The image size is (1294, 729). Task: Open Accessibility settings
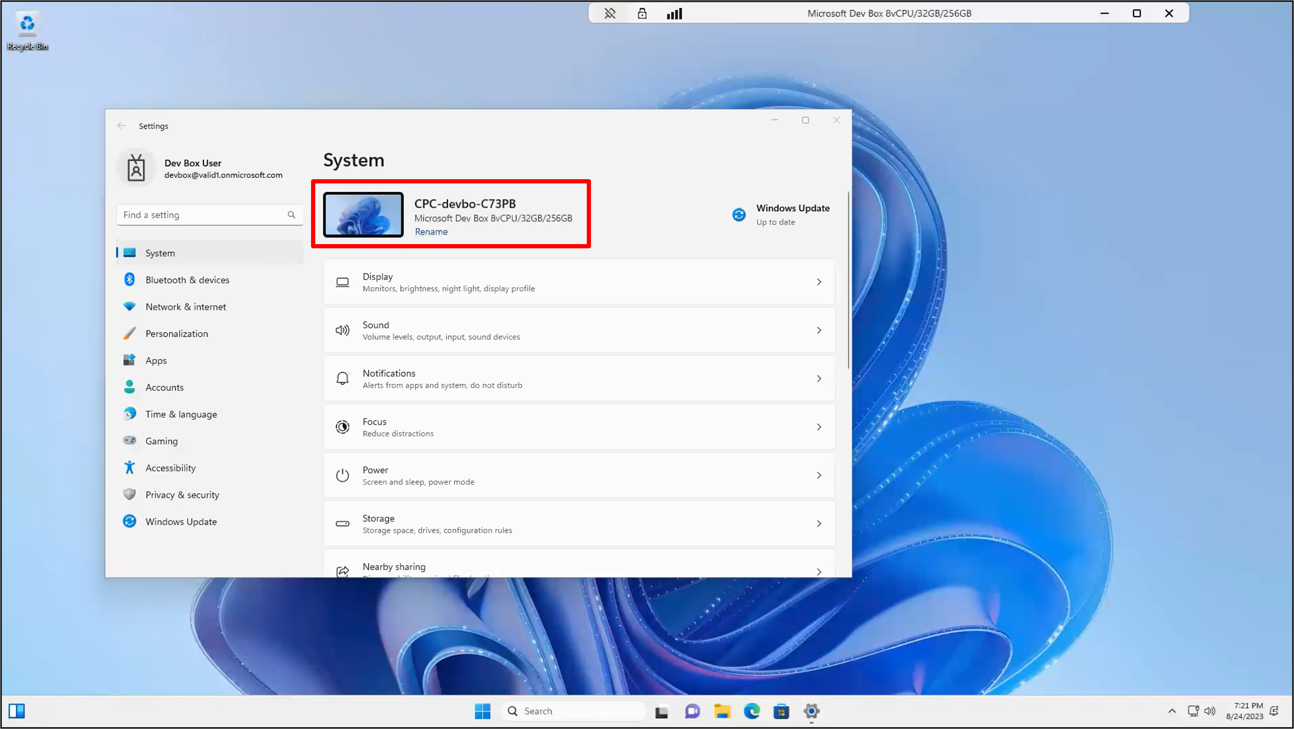click(x=210, y=468)
